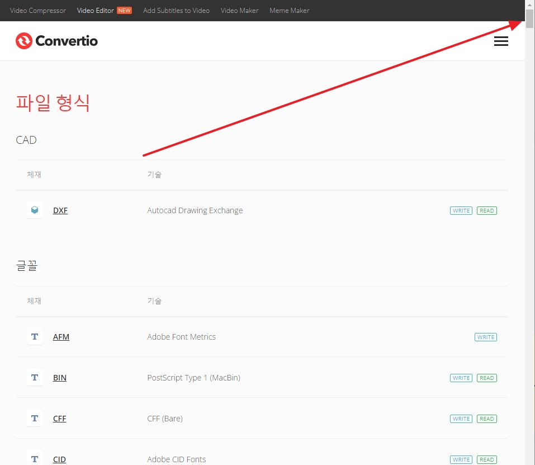
Task: Open Meme Maker in top bar
Action: tap(290, 11)
